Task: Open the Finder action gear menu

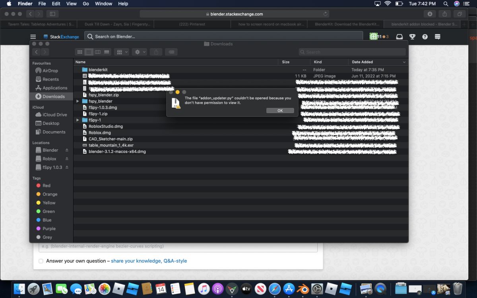Action: pos(140,52)
